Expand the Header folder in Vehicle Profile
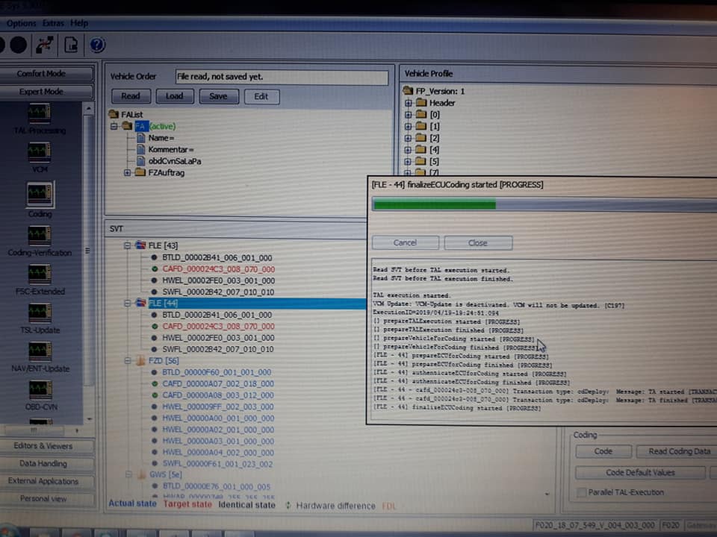 [409, 103]
